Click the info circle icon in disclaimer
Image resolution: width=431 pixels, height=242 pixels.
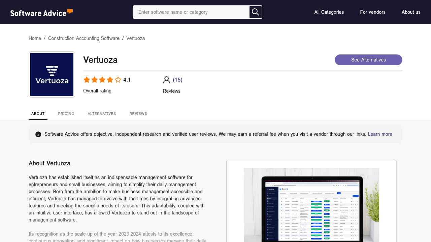coord(38,134)
